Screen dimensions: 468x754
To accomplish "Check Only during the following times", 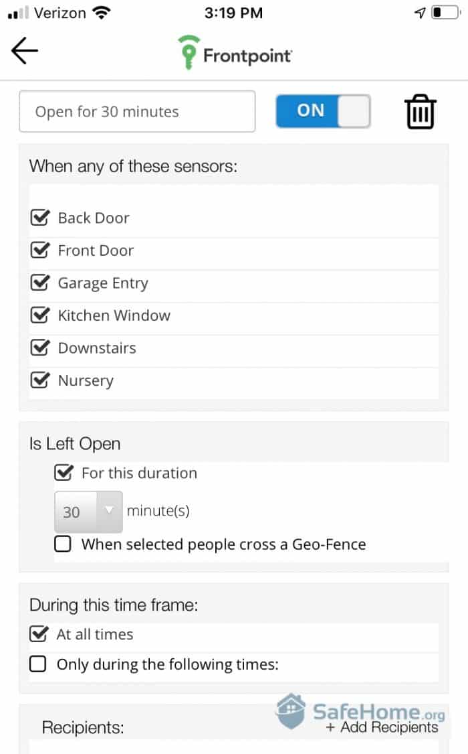I will (39, 664).
